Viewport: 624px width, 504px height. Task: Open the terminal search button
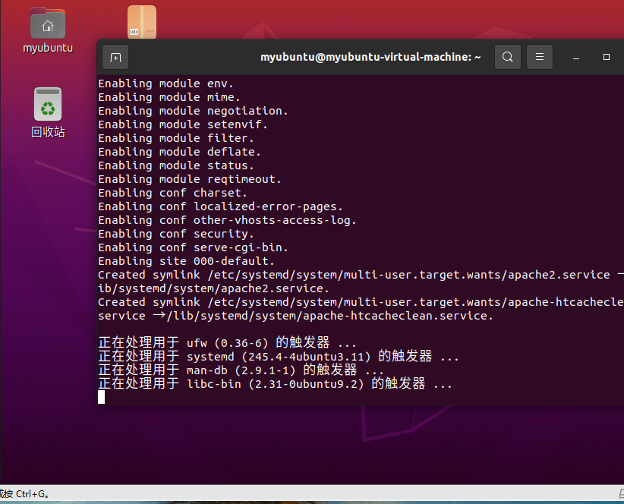point(507,57)
